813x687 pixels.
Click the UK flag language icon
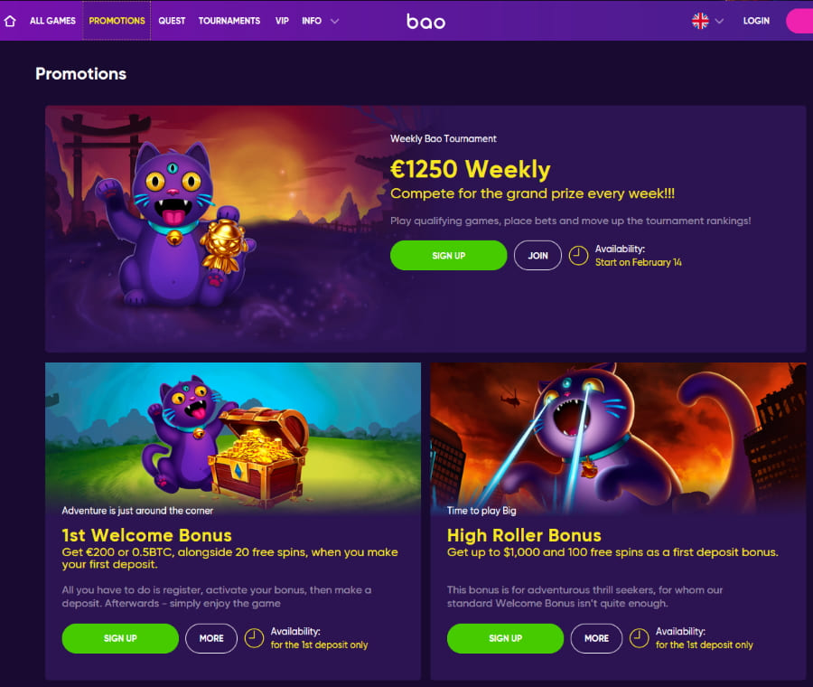(700, 21)
